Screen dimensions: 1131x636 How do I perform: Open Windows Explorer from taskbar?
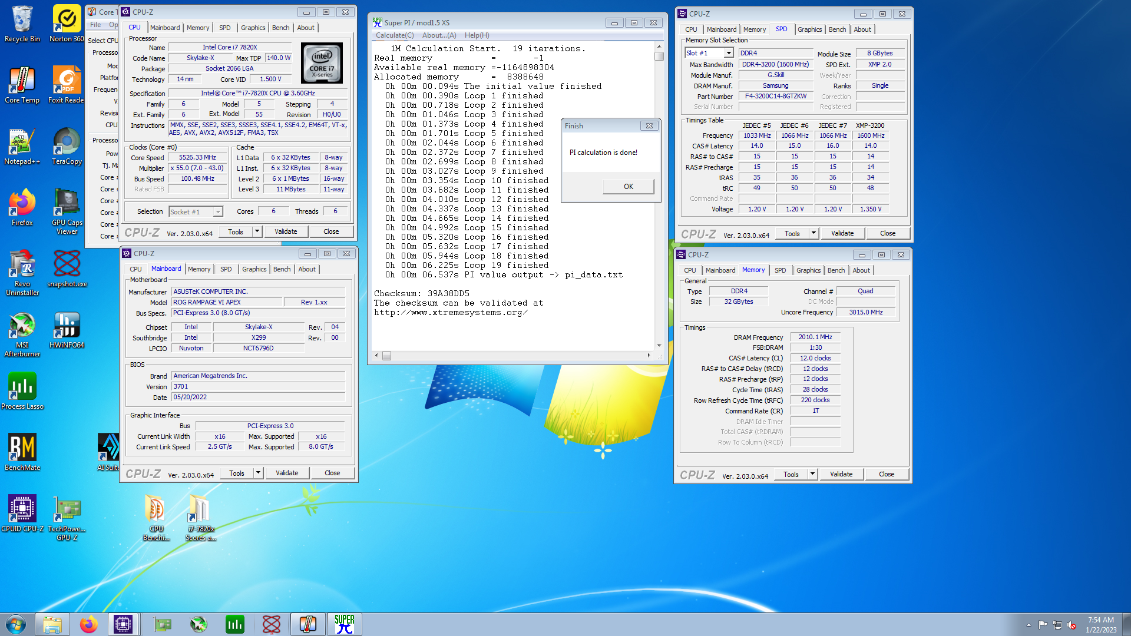pos(52,624)
